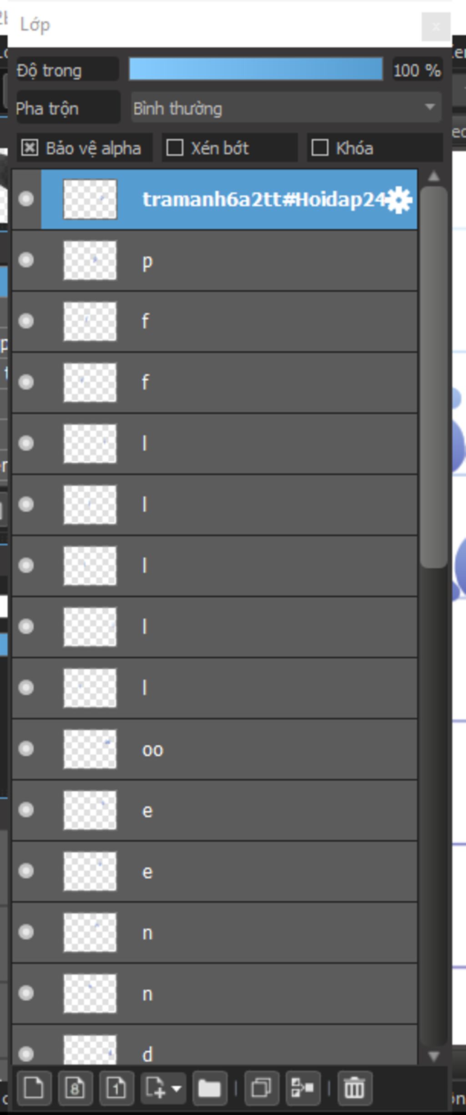Enable the Xén bớt checkbox

pyautogui.click(x=175, y=148)
